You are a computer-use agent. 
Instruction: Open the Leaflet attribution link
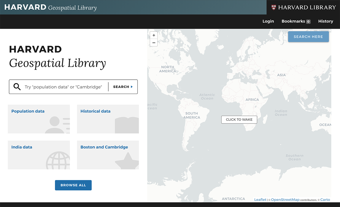pyautogui.click(x=260, y=200)
